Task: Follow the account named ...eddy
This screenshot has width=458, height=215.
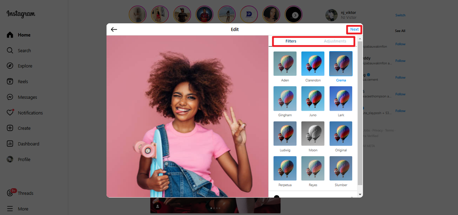Action: [x=400, y=61]
